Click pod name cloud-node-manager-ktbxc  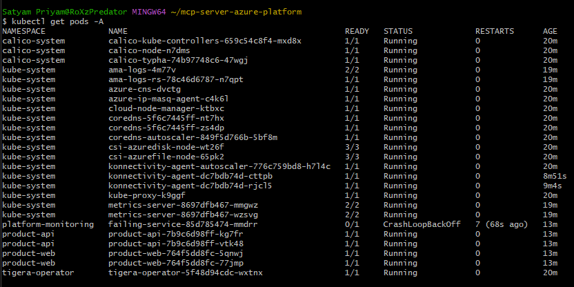point(166,109)
